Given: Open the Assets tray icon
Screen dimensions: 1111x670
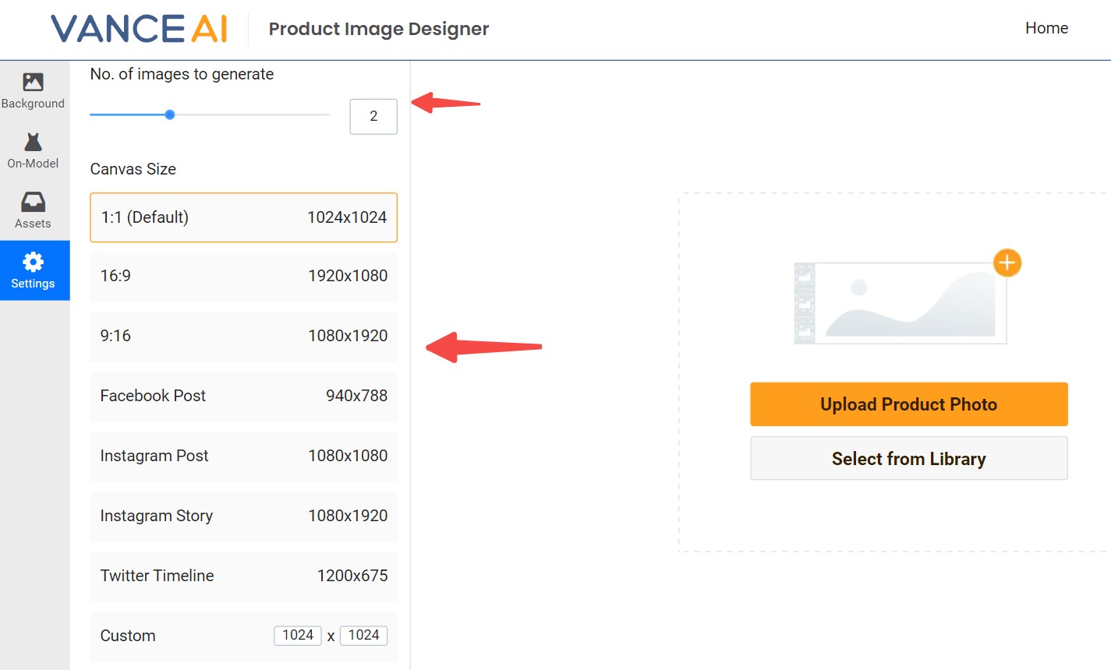Looking at the screenshot, I should (x=33, y=203).
